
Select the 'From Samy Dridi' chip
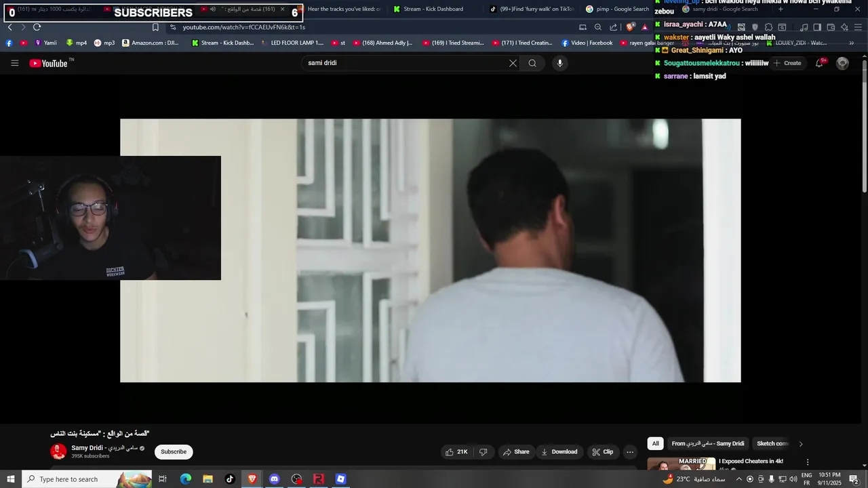pyautogui.click(x=708, y=444)
